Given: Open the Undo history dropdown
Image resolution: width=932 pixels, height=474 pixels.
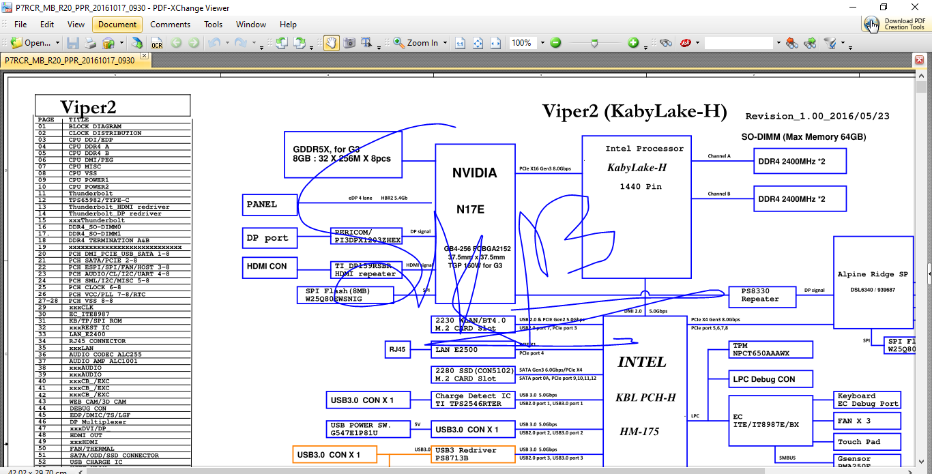Looking at the screenshot, I should (227, 43).
